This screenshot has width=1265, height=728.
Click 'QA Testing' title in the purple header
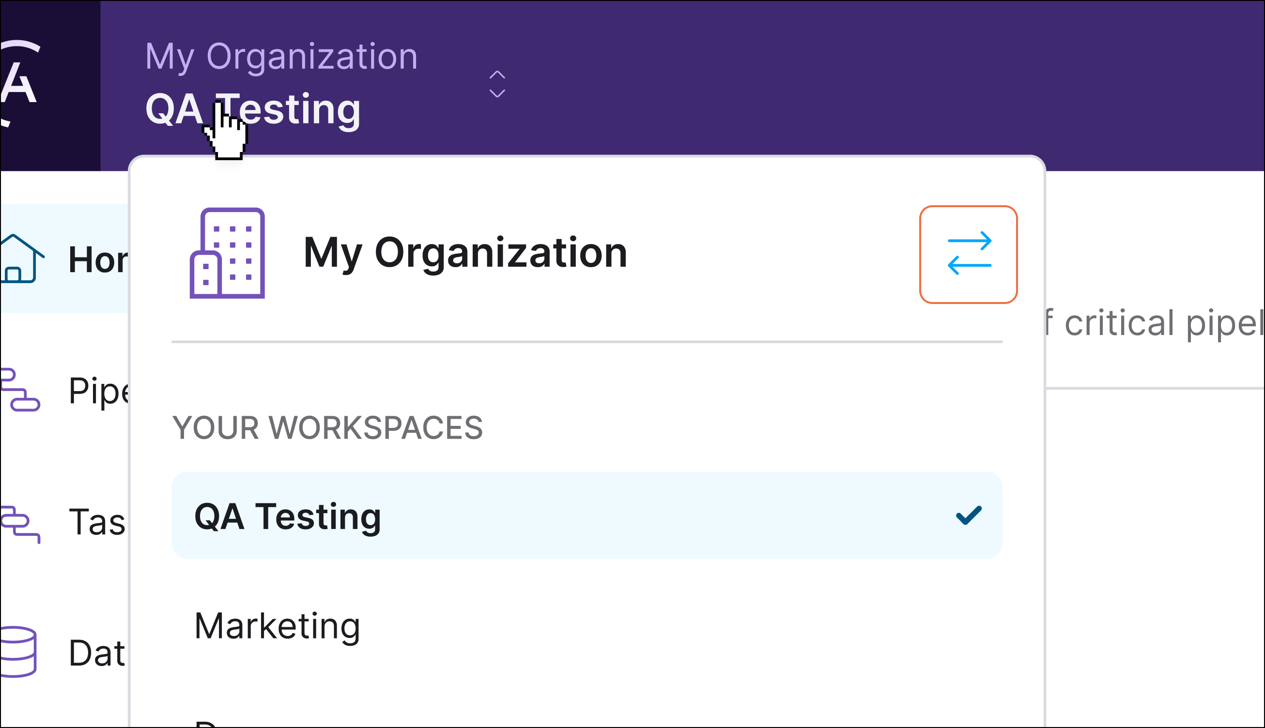click(x=254, y=109)
